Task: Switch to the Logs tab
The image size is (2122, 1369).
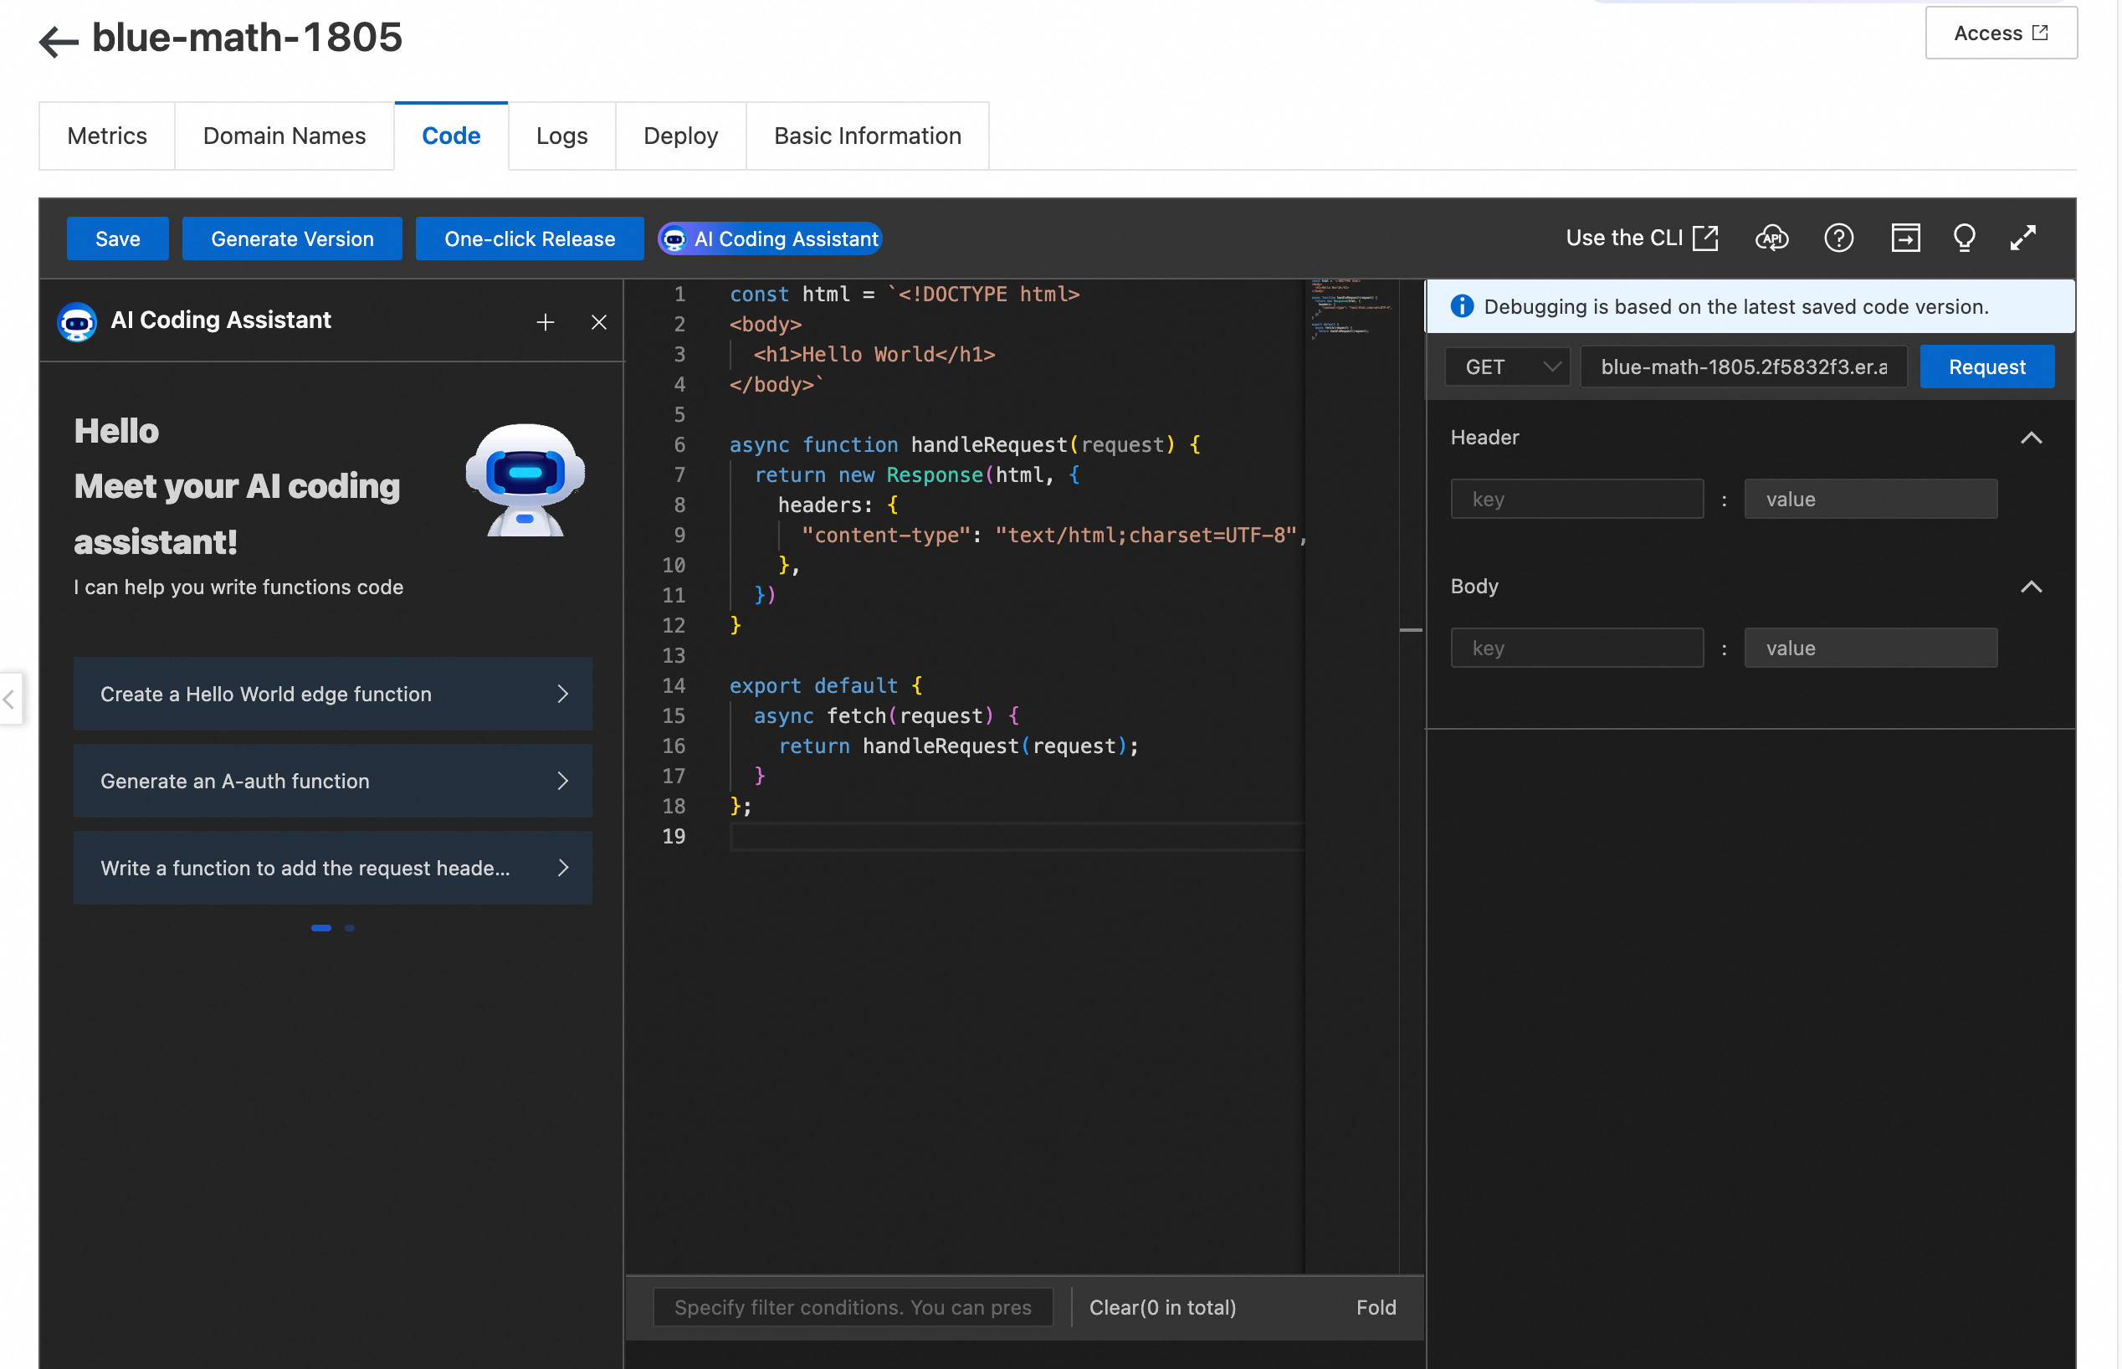Action: tap(561, 136)
